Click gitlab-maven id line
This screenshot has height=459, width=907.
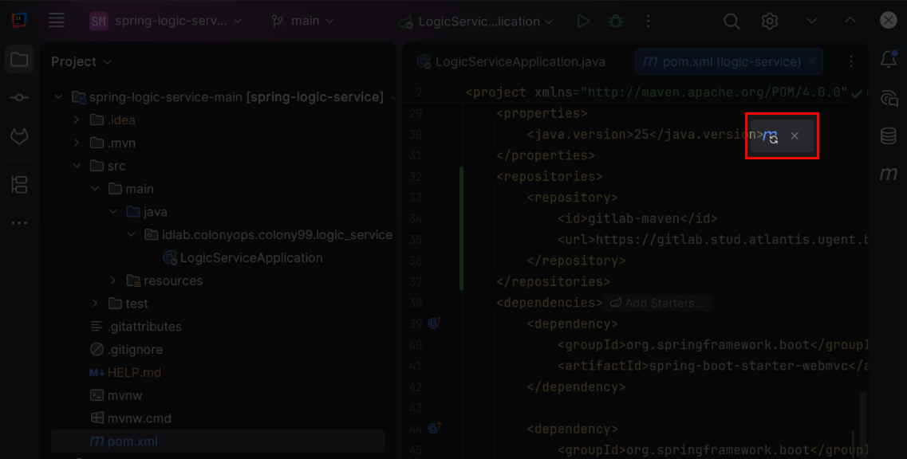tap(637, 218)
